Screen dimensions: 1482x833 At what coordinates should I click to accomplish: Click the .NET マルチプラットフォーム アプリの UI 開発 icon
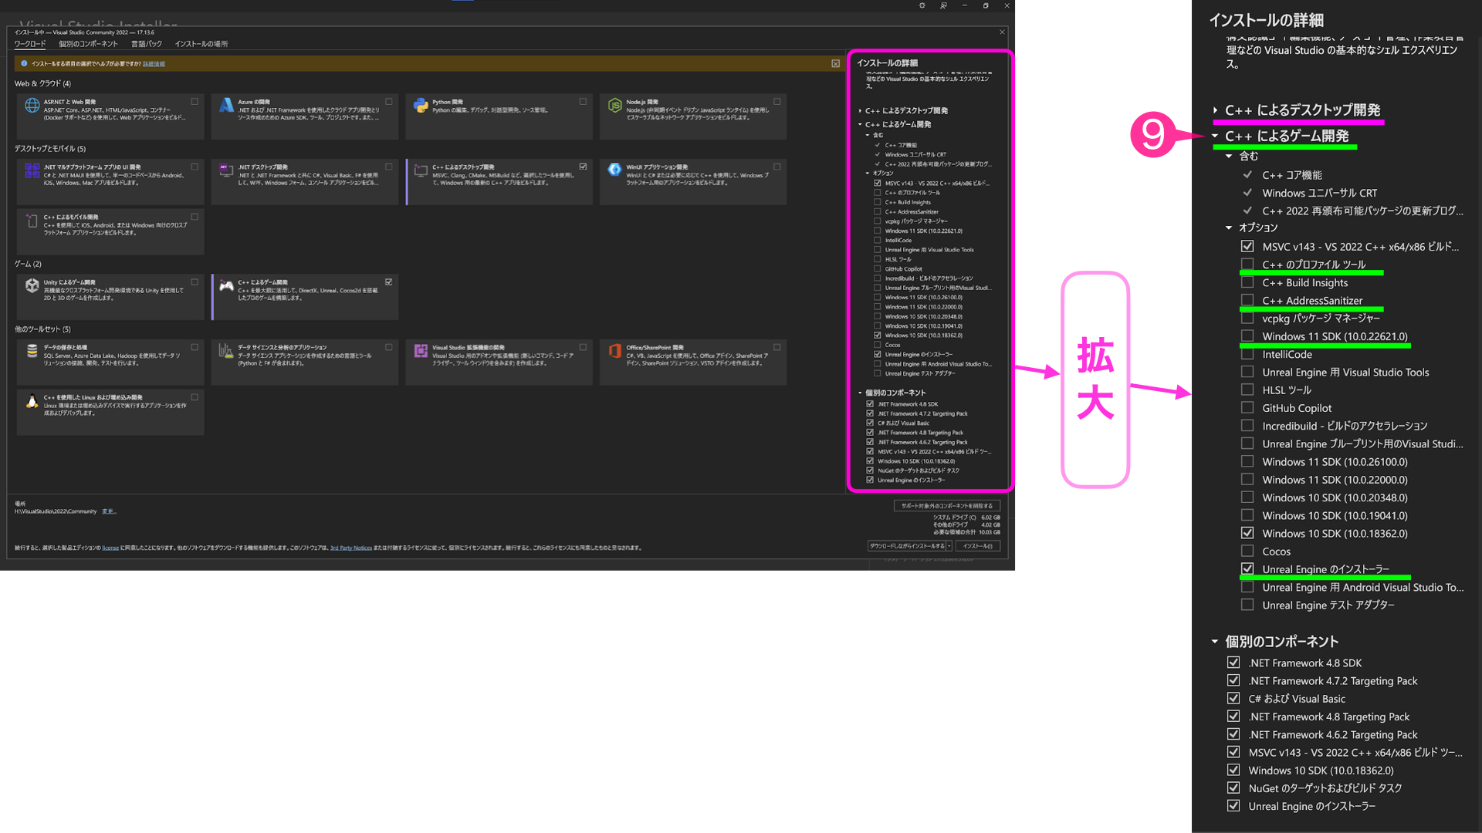pyautogui.click(x=32, y=170)
